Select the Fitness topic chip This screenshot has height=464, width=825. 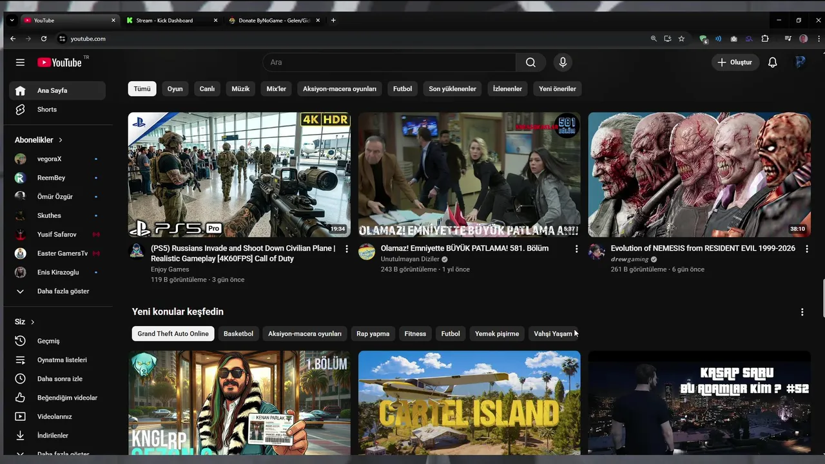pos(415,334)
